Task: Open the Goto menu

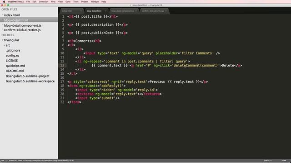Action: (x=68, y=2)
